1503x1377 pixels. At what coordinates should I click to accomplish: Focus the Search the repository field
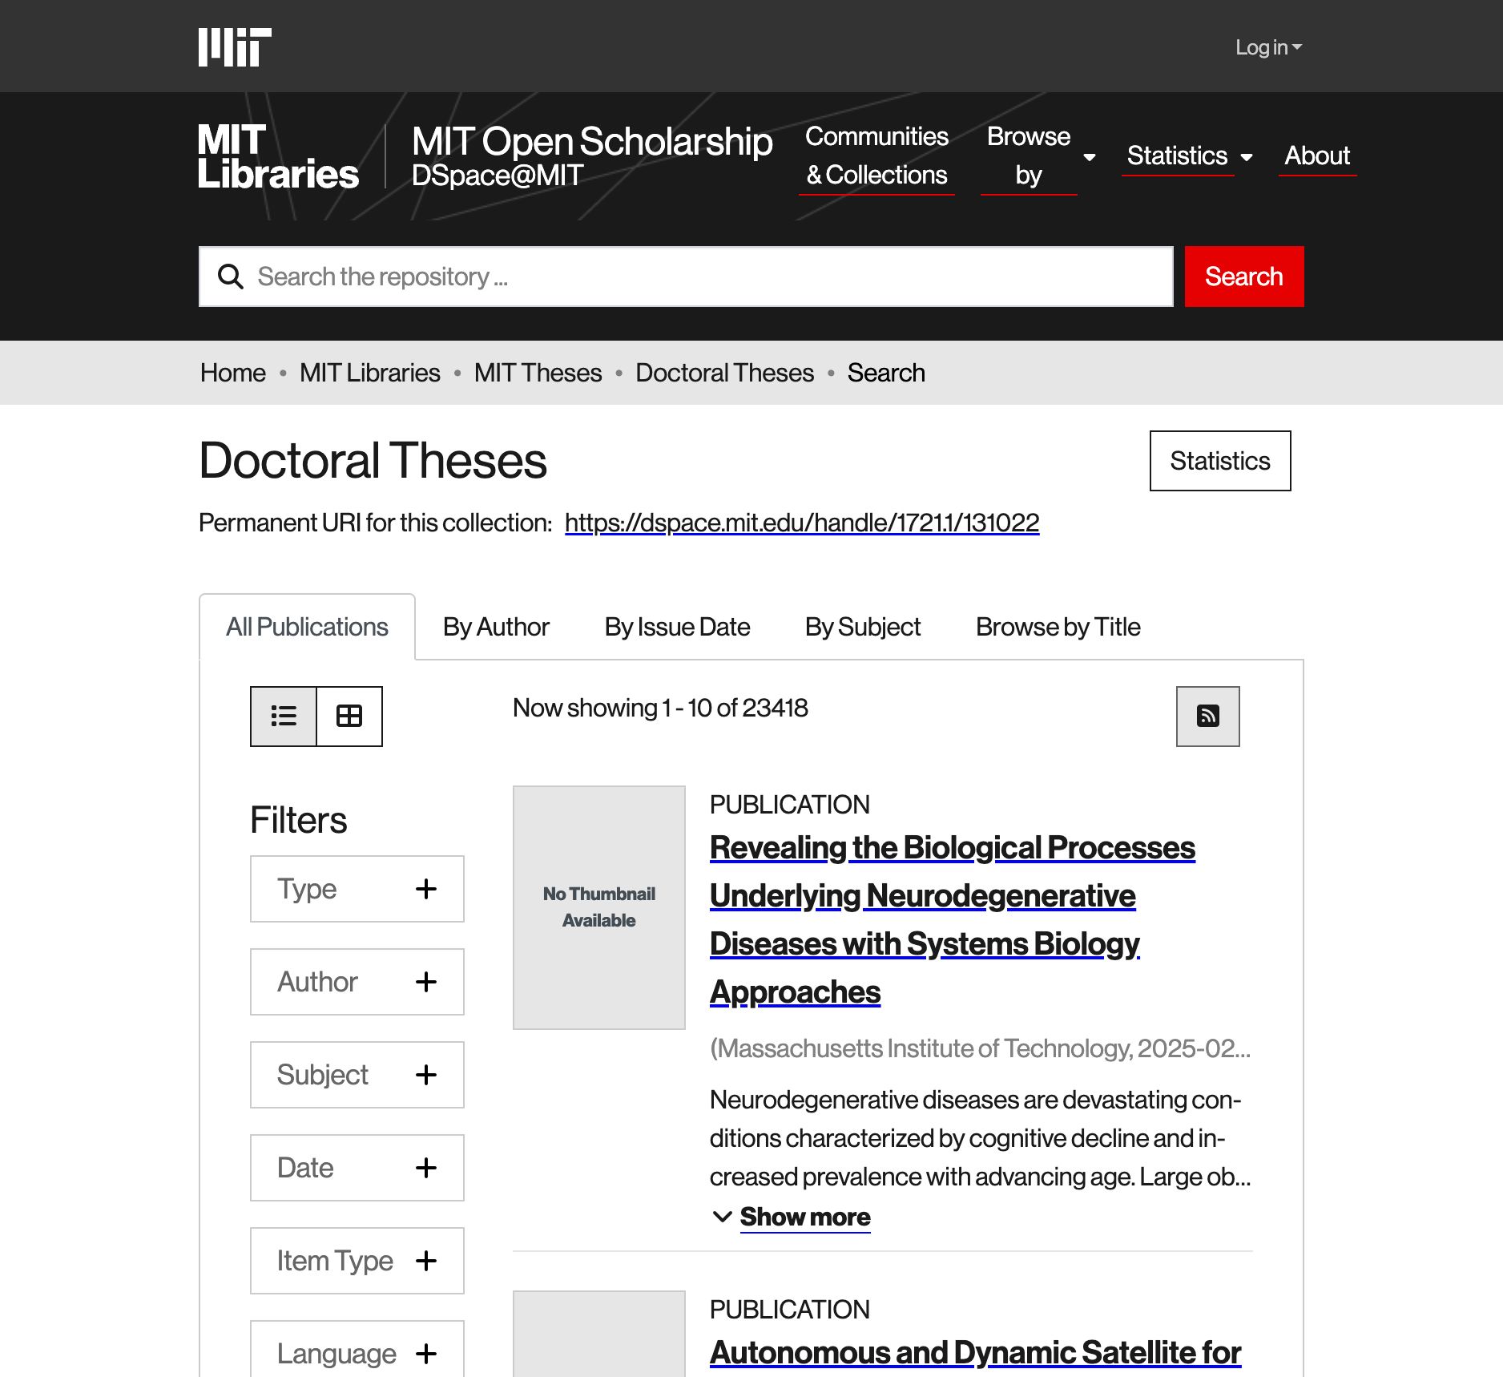(686, 277)
